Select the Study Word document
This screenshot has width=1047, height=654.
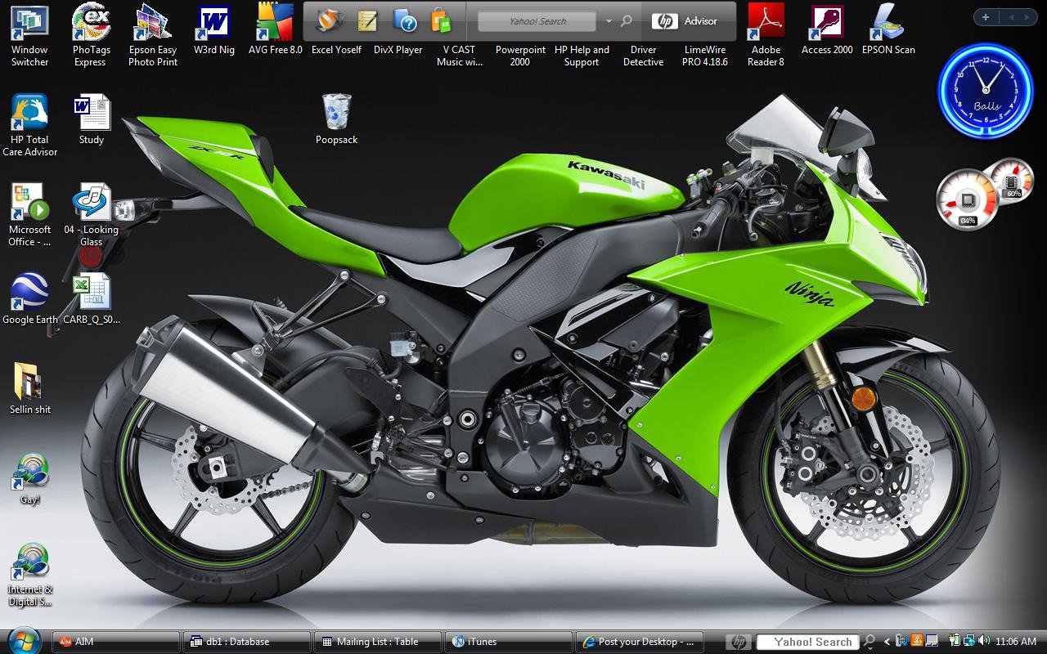coord(92,120)
